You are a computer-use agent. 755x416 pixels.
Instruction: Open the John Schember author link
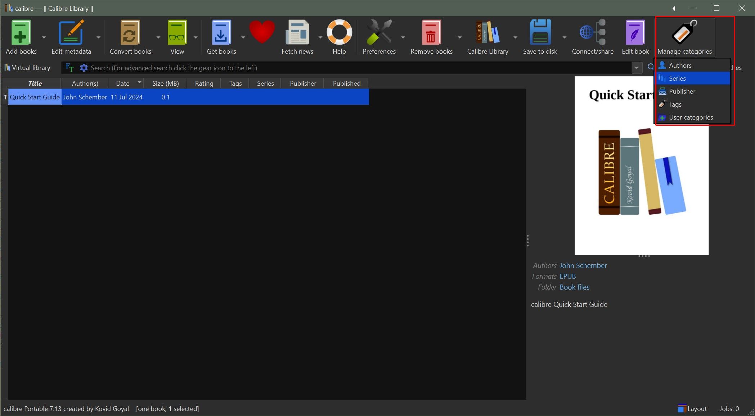583,265
